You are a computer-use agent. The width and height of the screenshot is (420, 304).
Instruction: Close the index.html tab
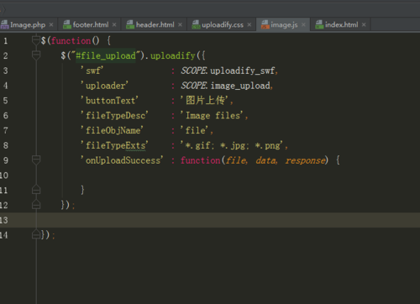(364, 24)
